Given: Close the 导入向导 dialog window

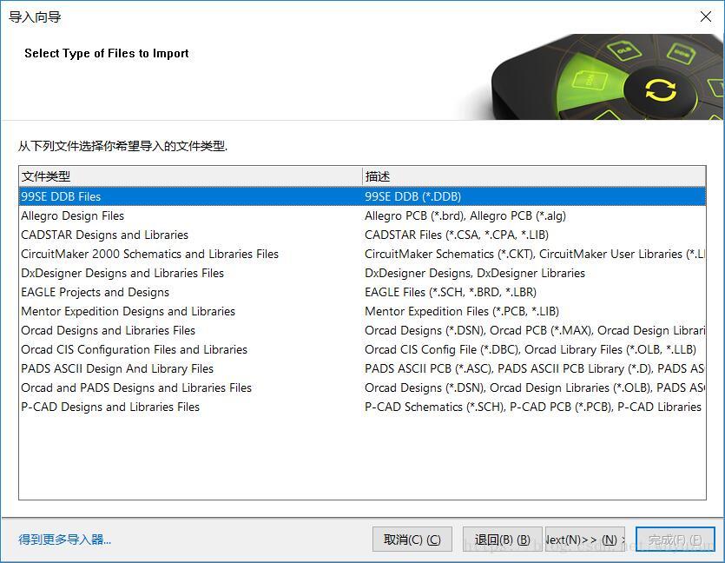Looking at the screenshot, I should pos(706,17).
